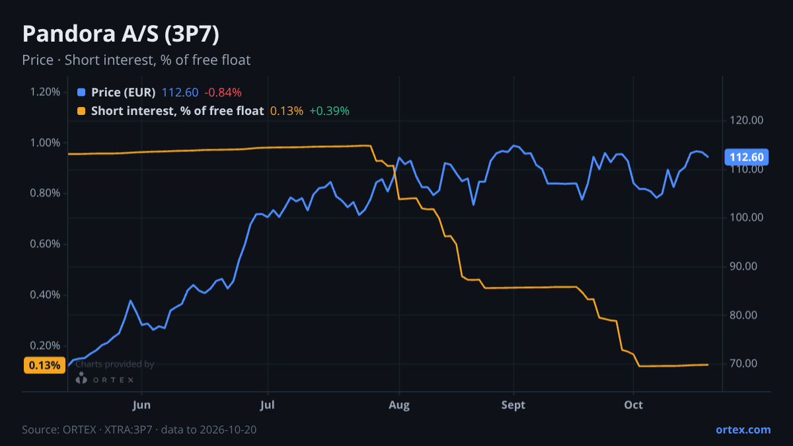The image size is (793, 446).
Task: Click the 0.40% left axis label
Action: click(45, 295)
